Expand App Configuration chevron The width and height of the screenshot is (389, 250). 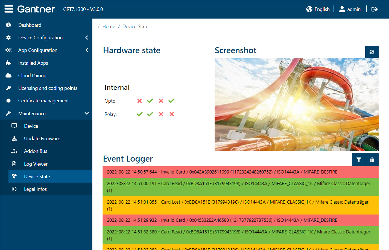[87, 50]
